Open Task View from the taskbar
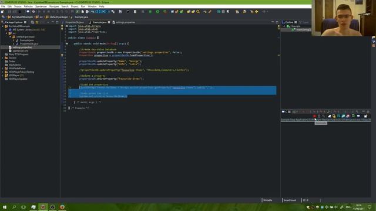The image size is (376, 211). tap(23, 207)
